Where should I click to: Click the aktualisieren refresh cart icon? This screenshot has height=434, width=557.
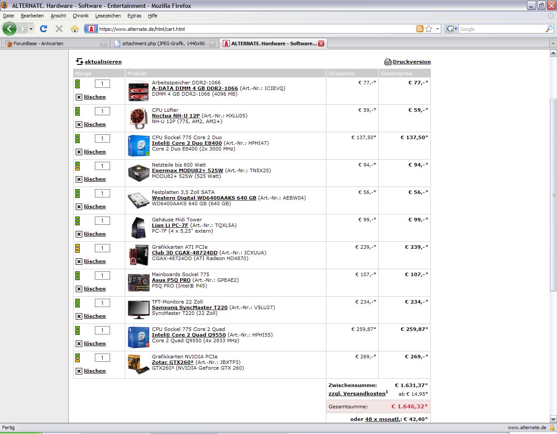click(x=79, y=62)
